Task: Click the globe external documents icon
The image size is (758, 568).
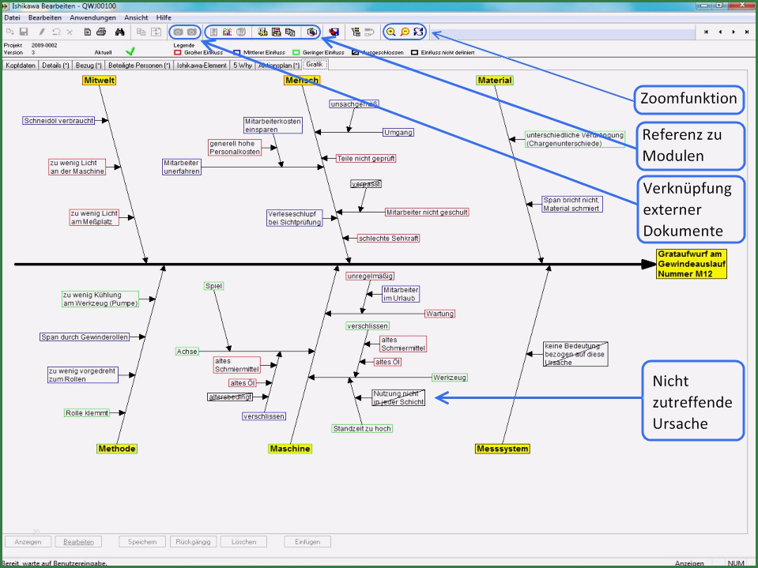Action: pyautogui.click(x=312, y=32)
